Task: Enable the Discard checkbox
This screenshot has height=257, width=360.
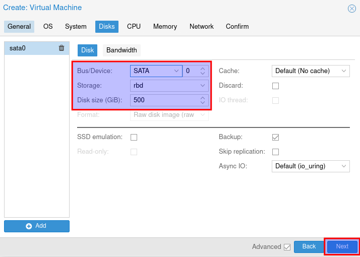Action: [x=275, y=86]
